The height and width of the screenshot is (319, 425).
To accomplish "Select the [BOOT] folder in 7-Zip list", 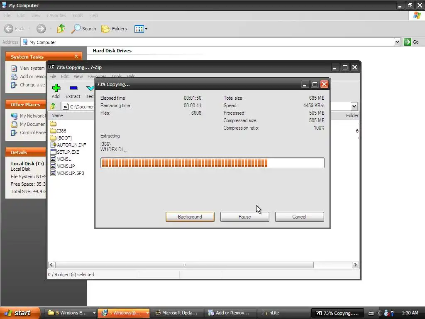I will tap(61, 138).
